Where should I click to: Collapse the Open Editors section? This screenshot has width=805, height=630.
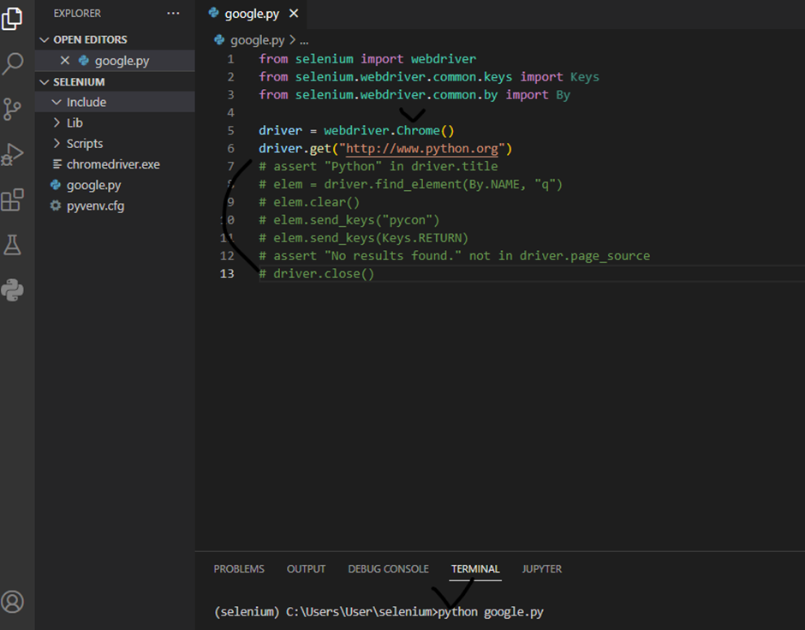tap(45, 39)
